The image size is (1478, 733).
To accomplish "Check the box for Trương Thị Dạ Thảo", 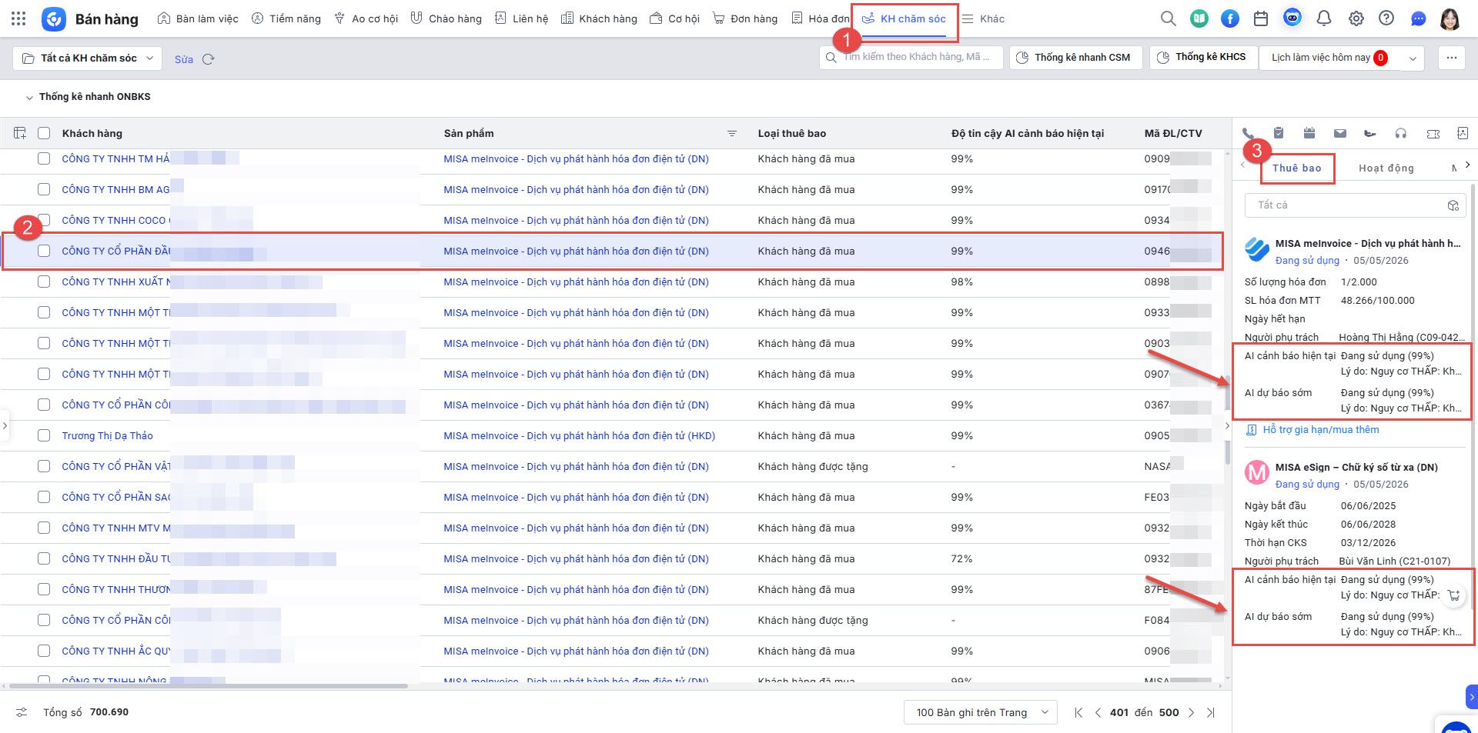I will 44,435.
